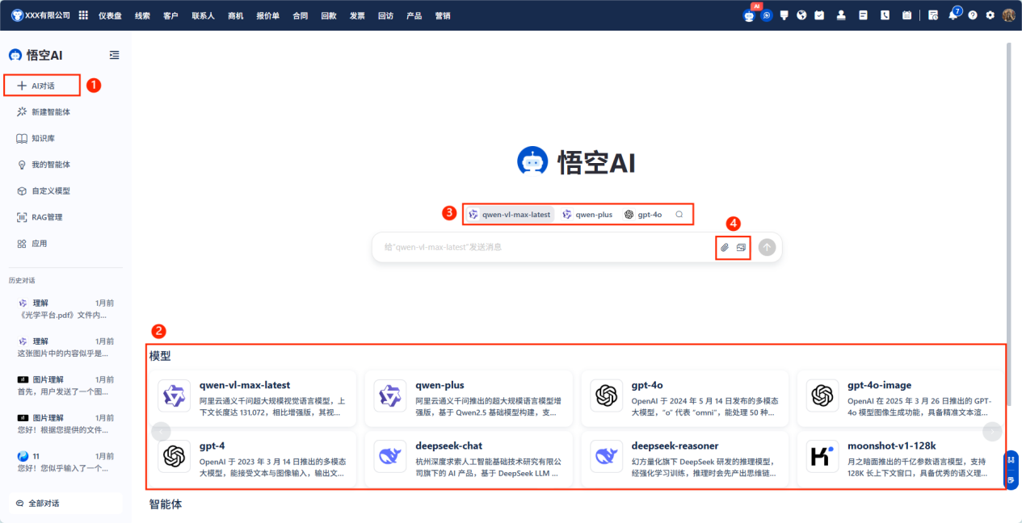The image size is (1022, 523).
Task: Open the qwen-plus model card
Action: [x=469, y=399]
